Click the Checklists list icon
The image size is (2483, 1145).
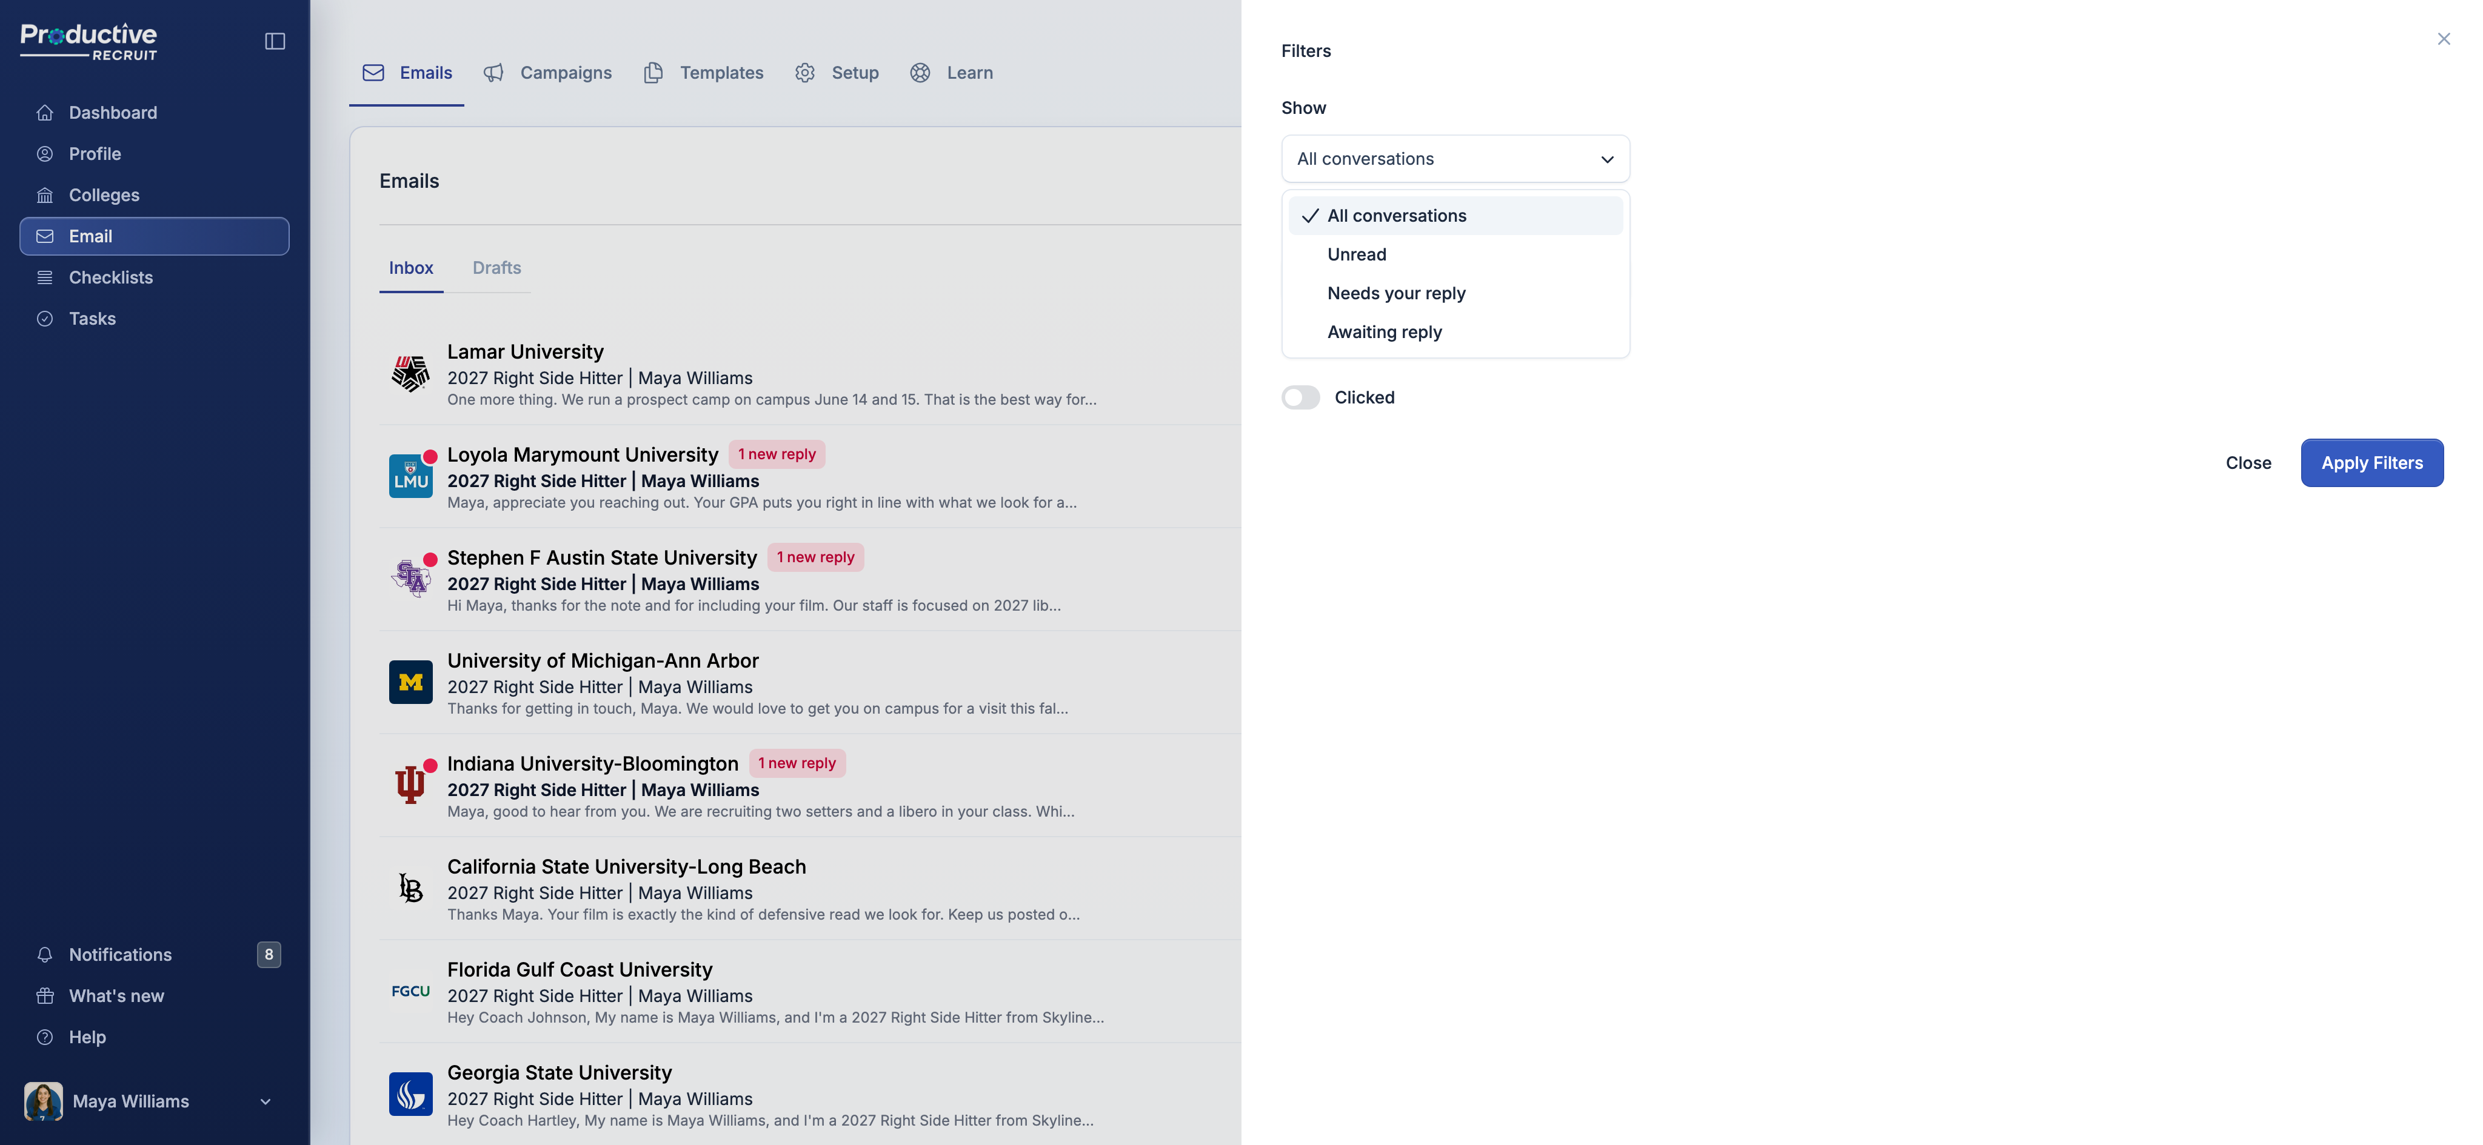(x=44, y=277)
